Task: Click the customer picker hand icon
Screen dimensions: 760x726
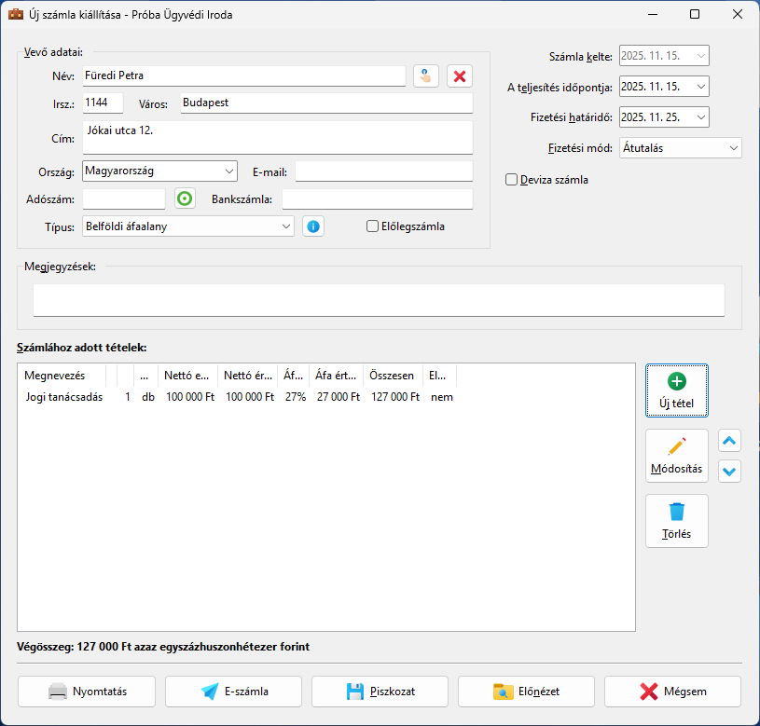Action: (x=425, y=76)
